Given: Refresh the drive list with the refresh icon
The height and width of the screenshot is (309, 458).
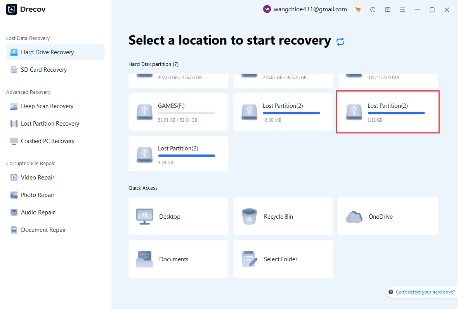Looking at the screenshot, I should pos(340,41).
